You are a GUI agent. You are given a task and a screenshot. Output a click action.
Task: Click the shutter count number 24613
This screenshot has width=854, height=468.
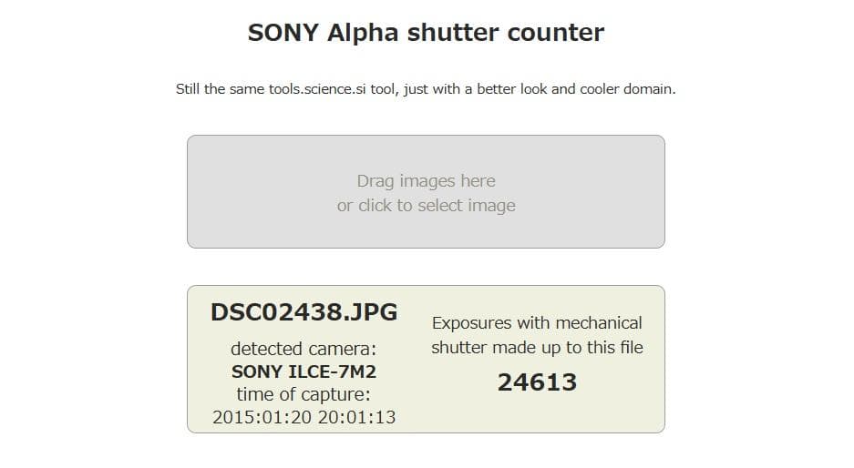point(537,382)
